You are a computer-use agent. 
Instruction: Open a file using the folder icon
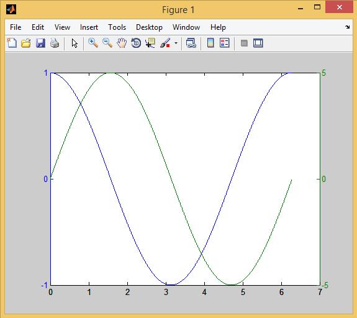[x=26, y=43]
